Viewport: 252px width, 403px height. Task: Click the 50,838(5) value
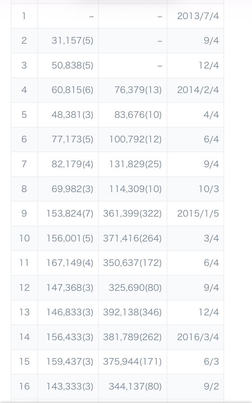click(72, 65)
